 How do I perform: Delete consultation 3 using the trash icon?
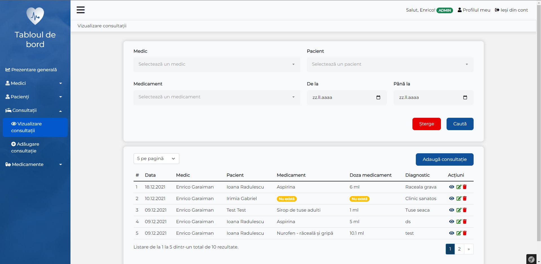tap(465, 210)
